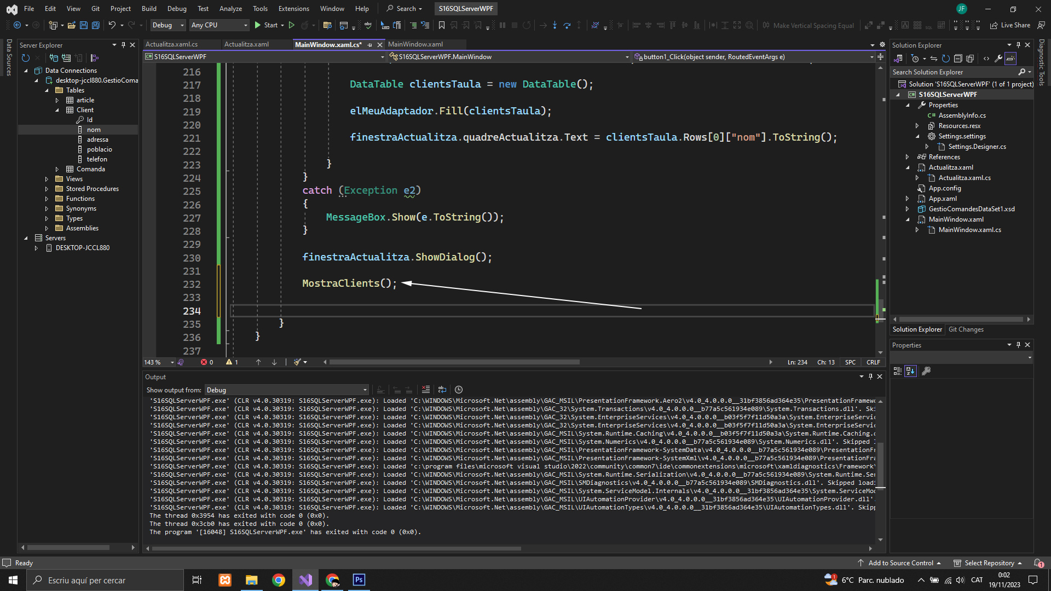
Task: Click the Save All toolbar icon
Action: point(95,25)
